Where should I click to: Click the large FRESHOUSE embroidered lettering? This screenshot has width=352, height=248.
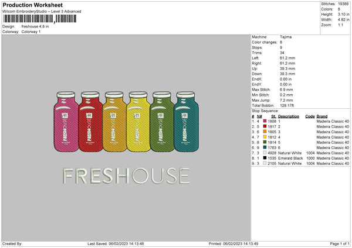126,176
